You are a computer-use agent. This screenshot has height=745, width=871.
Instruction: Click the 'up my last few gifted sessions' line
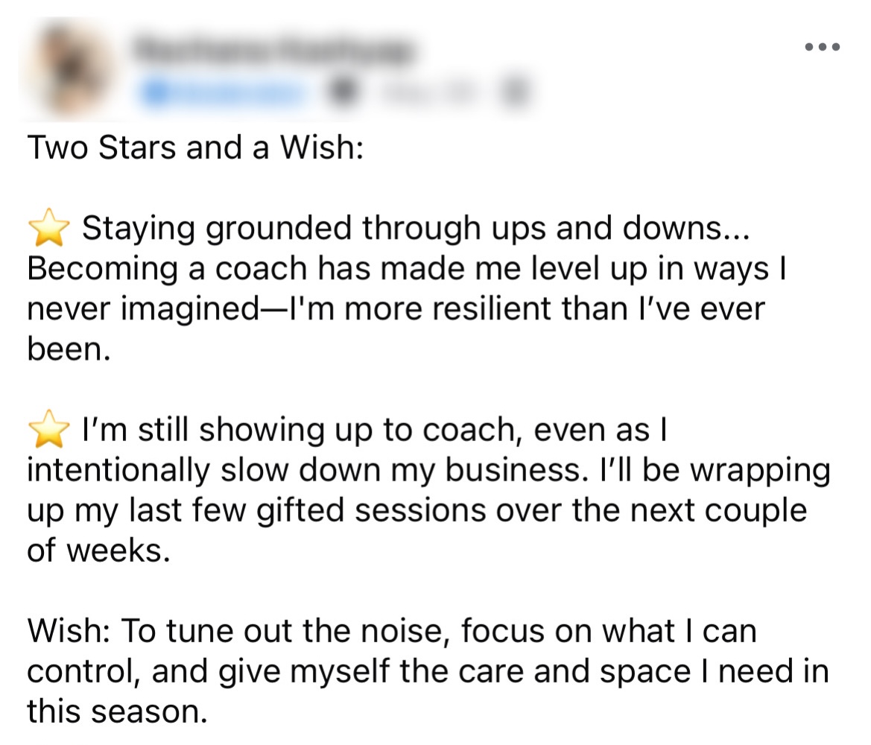pyautogui.click(x=417, y=510)
